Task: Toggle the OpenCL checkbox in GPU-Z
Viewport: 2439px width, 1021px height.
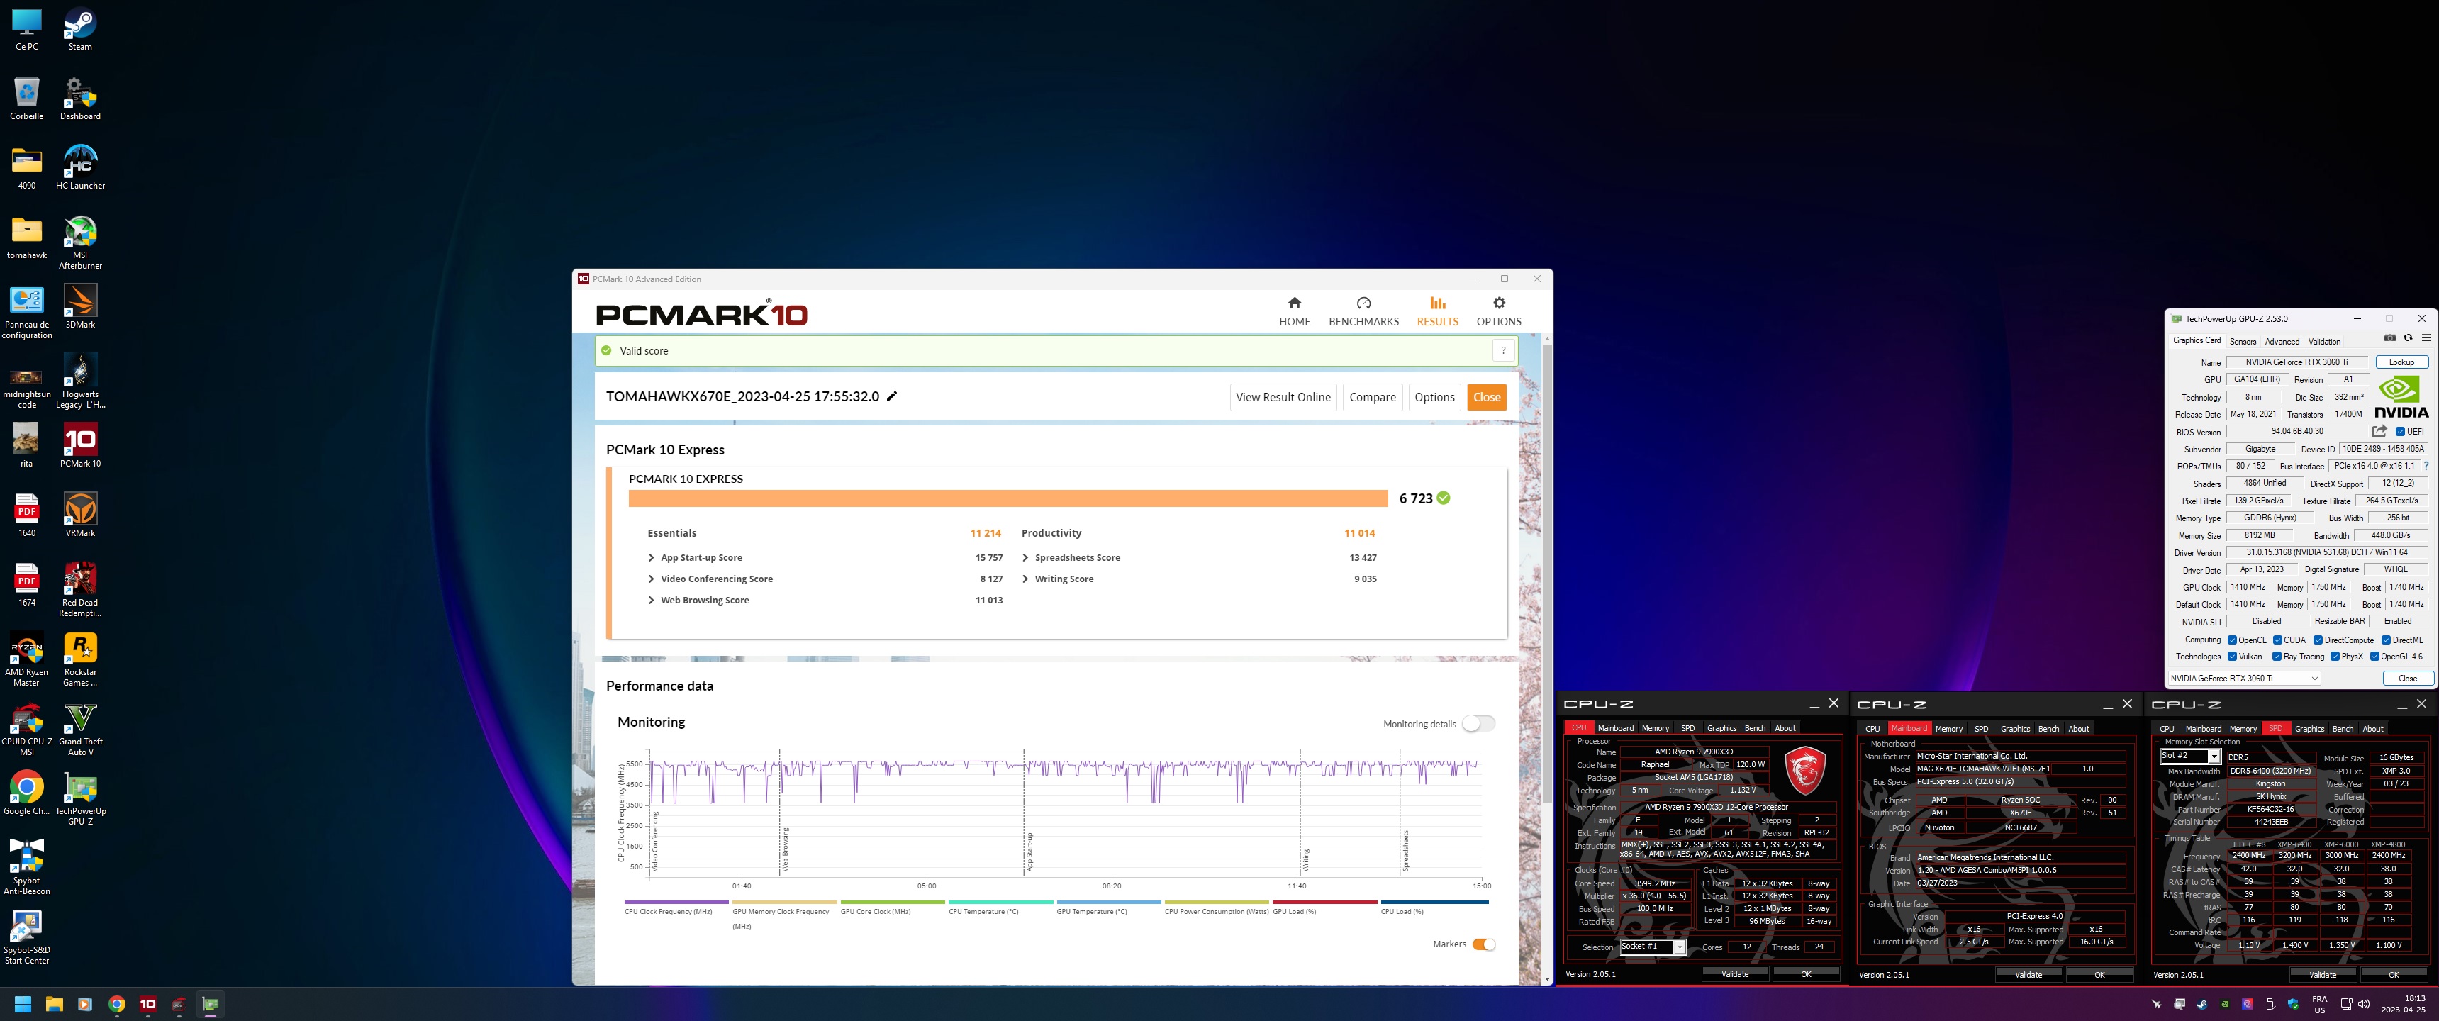Action: pyautogui.click(x=2233, y=640)
